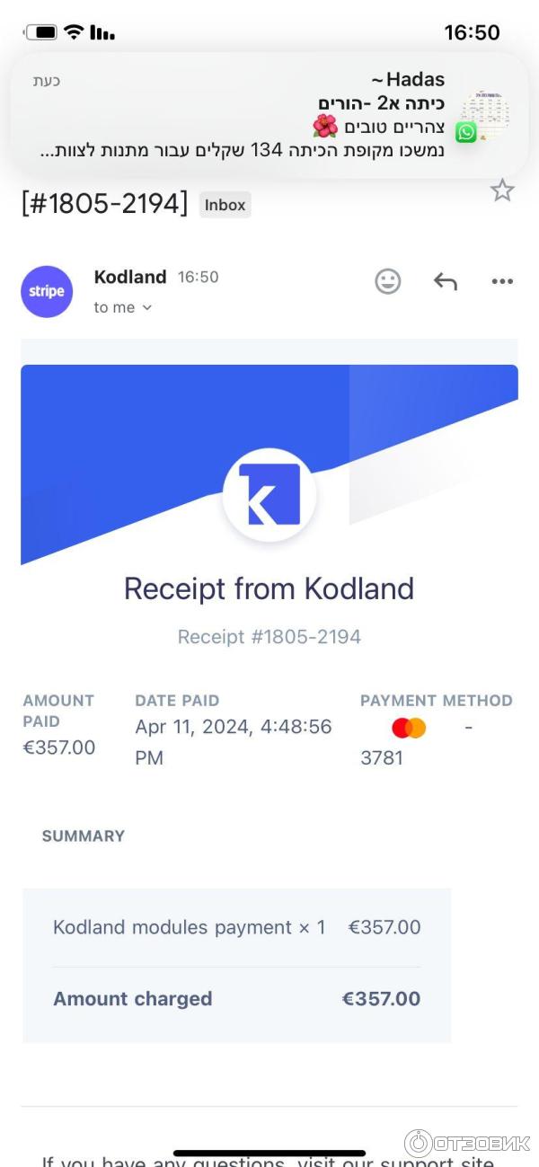Tap the Kodland sender name

tap(130, 277)
